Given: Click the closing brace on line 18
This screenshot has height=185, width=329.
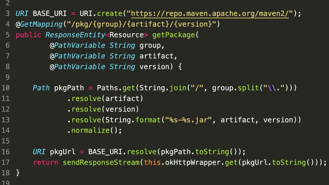Looking at the screenshot, I should click(18, 173).
